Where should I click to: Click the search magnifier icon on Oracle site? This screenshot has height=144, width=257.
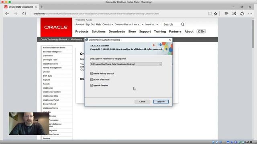(182, 24)
